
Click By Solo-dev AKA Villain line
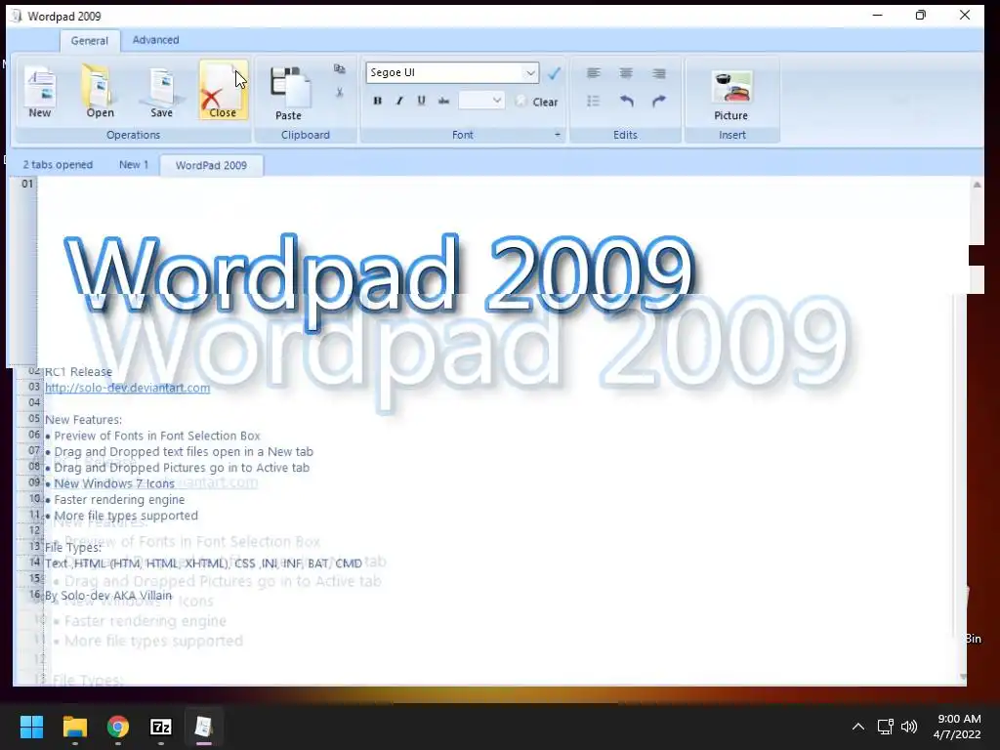107,596
